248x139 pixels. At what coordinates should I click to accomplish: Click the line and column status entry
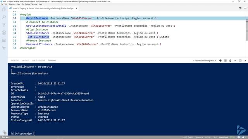coord(188,137)
